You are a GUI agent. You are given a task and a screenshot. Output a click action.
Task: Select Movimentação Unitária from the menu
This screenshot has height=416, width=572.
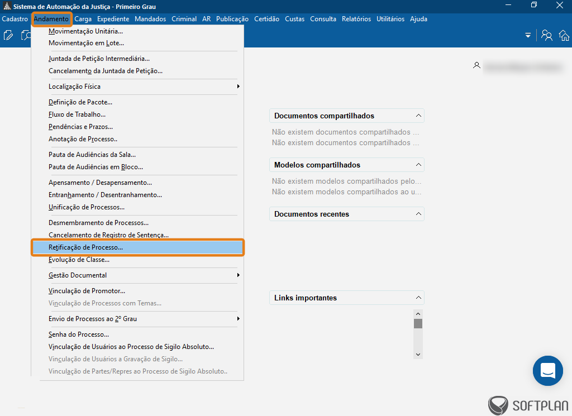point(138,31)
